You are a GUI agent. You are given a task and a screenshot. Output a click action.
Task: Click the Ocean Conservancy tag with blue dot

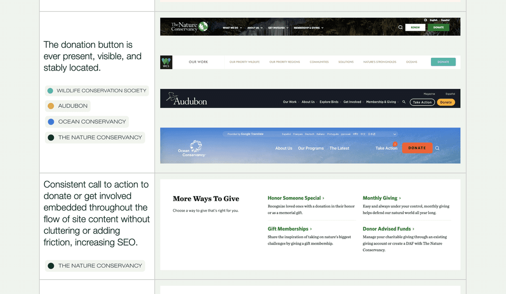tap(87, 122)
